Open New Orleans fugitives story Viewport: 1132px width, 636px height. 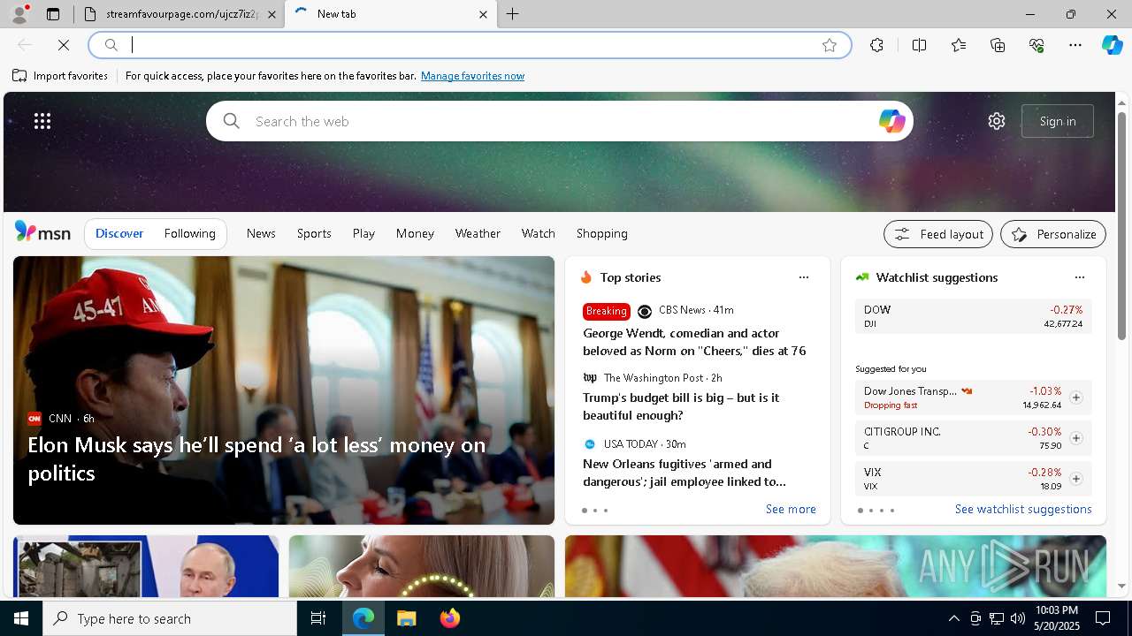coord(685,473)
